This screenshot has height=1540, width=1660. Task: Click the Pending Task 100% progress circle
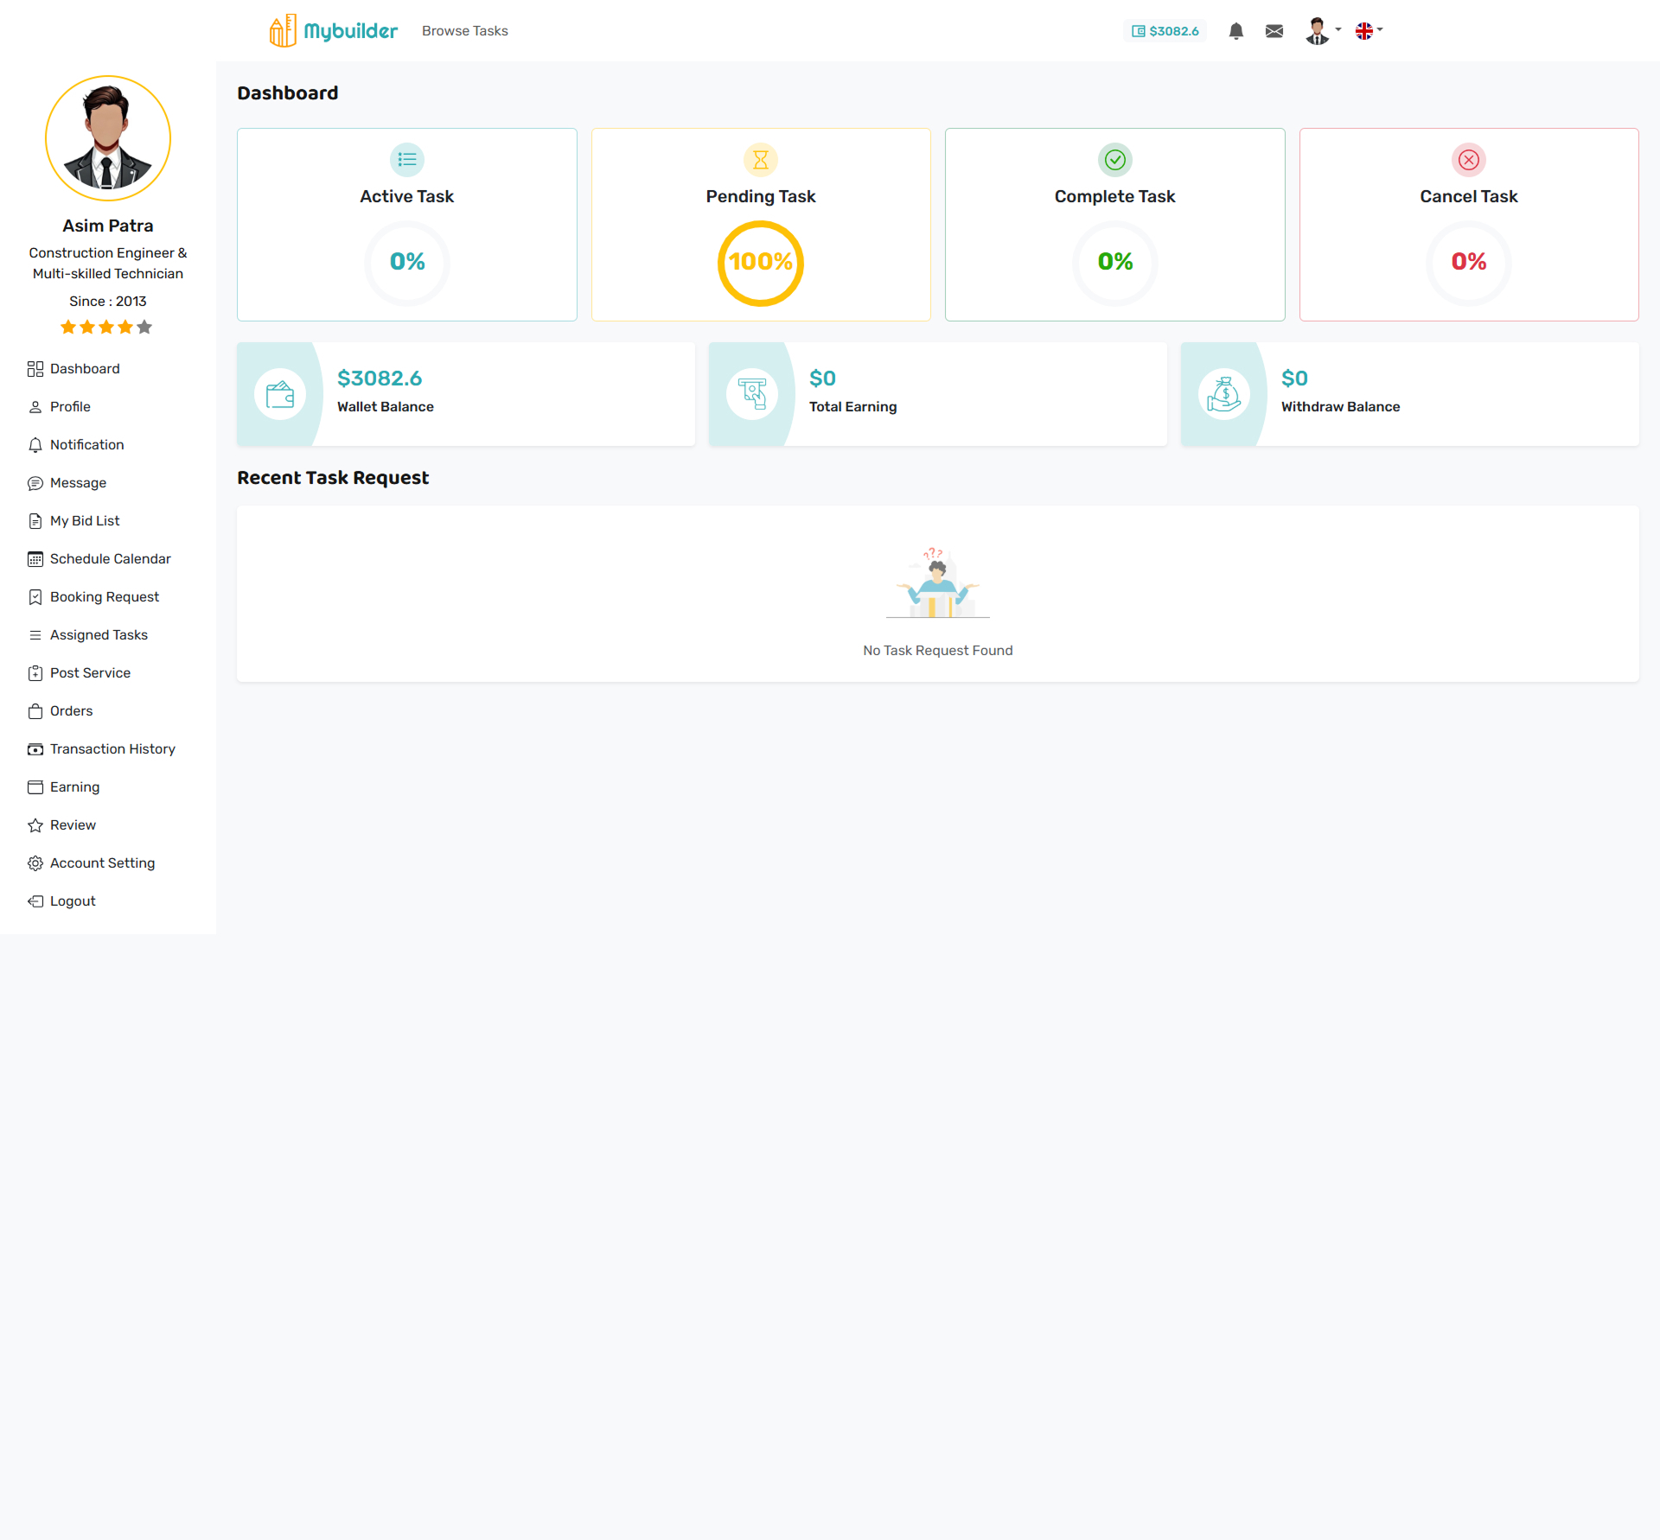coord(760,263)
